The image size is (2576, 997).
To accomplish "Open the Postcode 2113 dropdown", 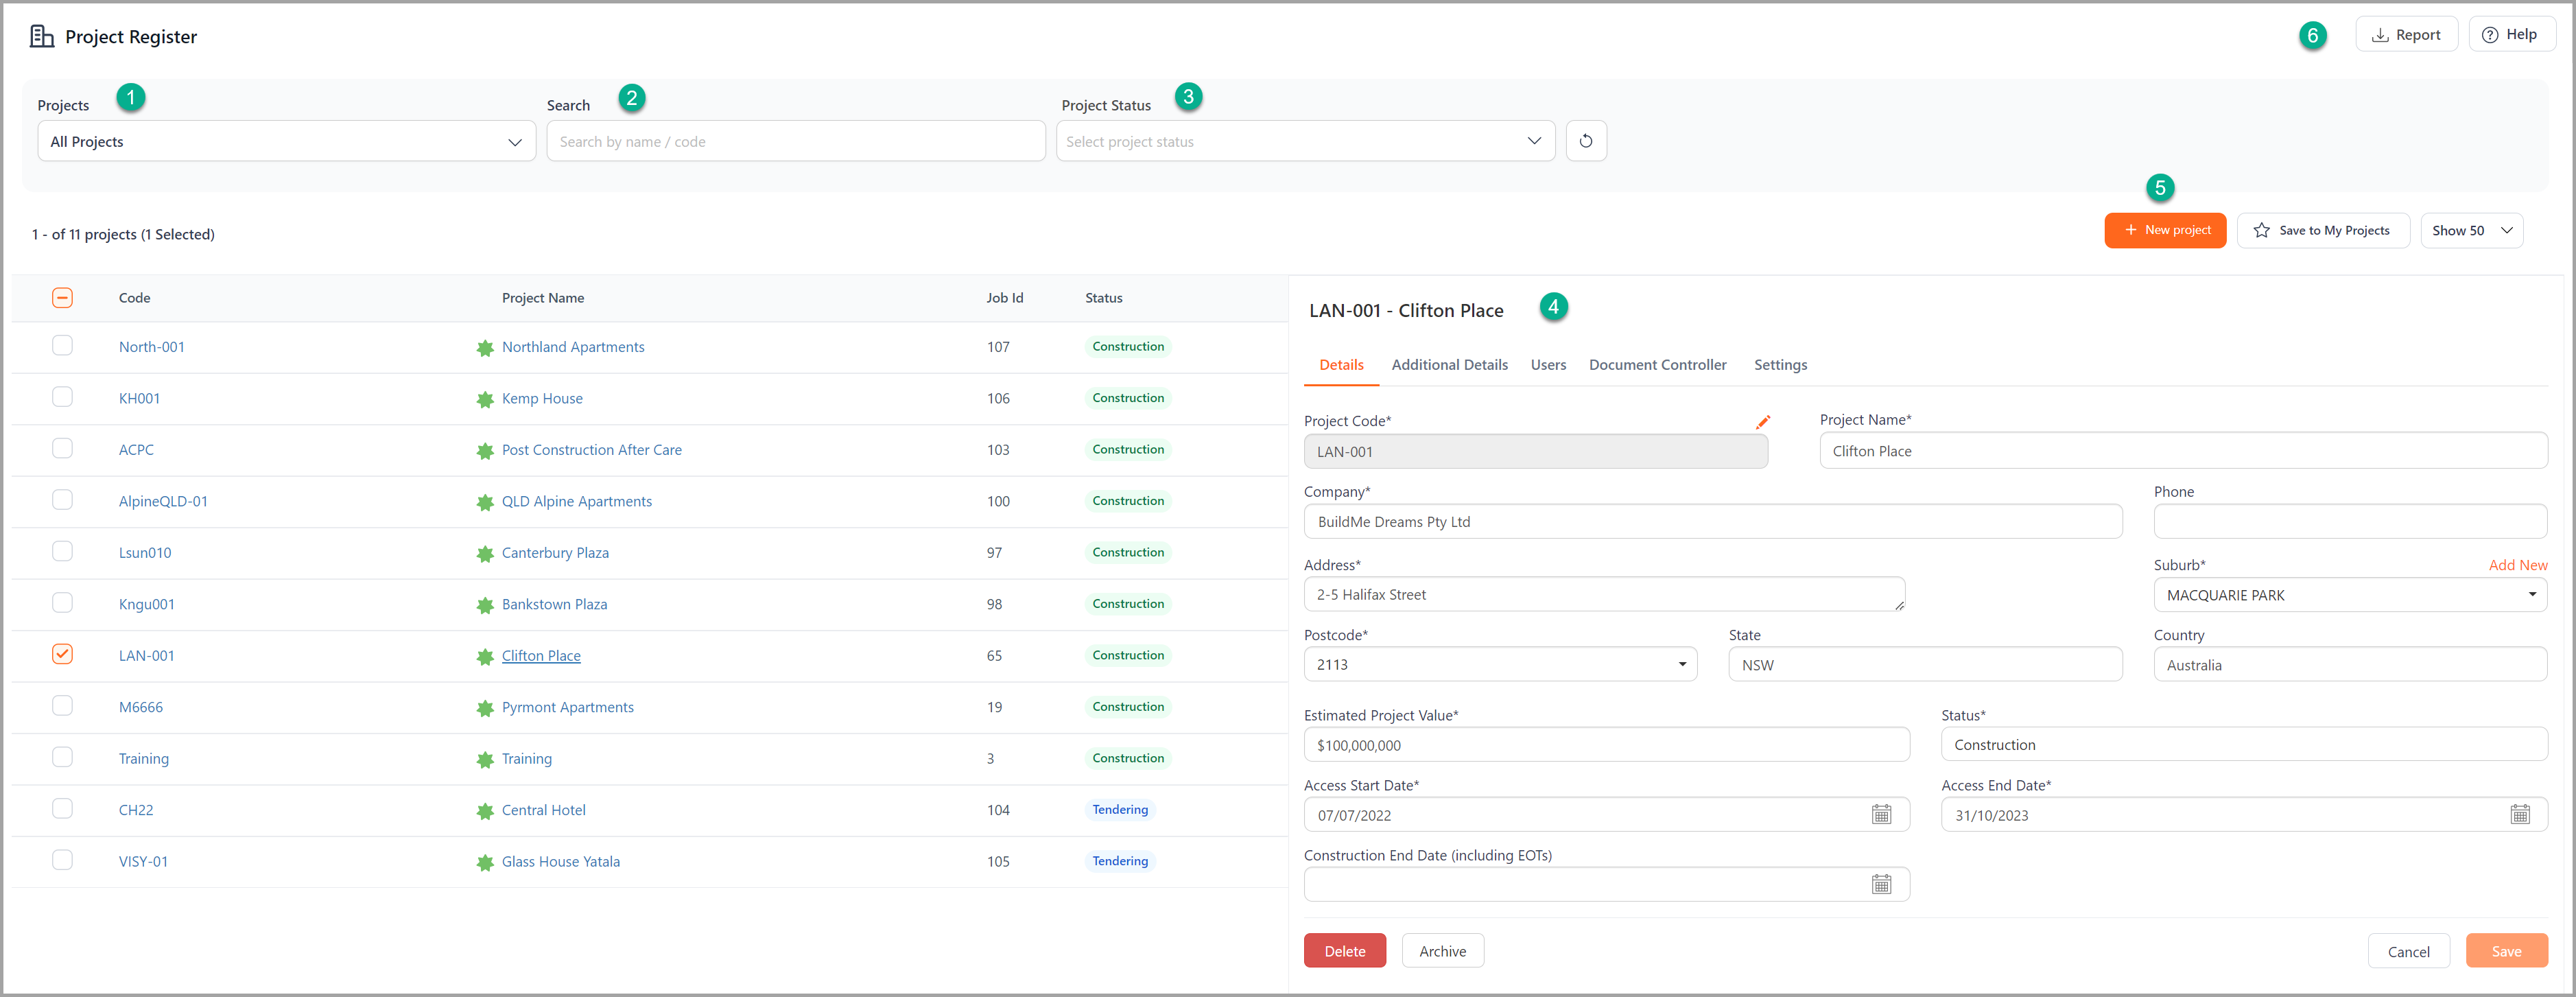I will [x=1500, y=664].
